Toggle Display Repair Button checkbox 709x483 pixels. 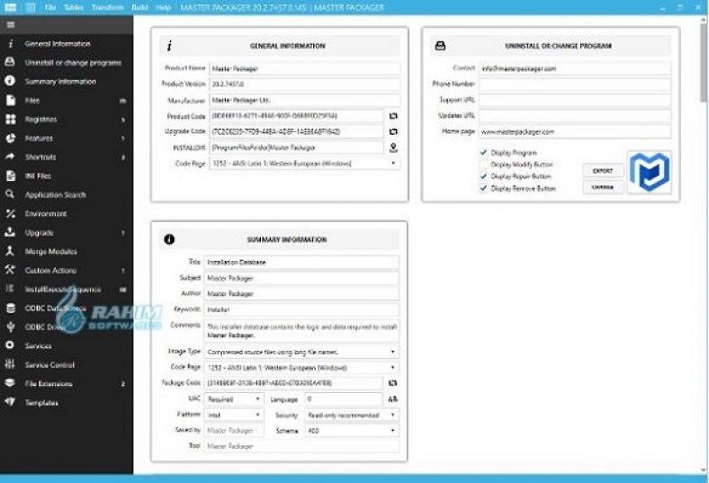click(483, 176)
